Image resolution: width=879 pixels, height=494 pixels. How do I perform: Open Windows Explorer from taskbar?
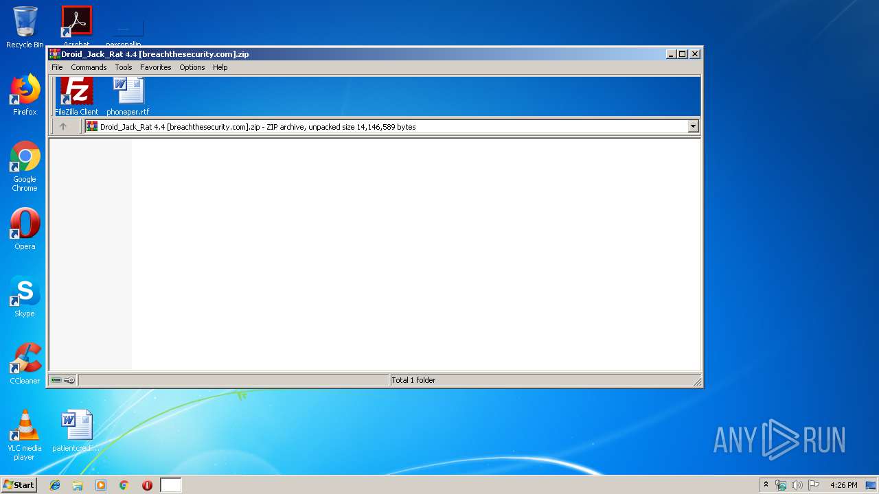pyautogui.click(x=78, y=485)
